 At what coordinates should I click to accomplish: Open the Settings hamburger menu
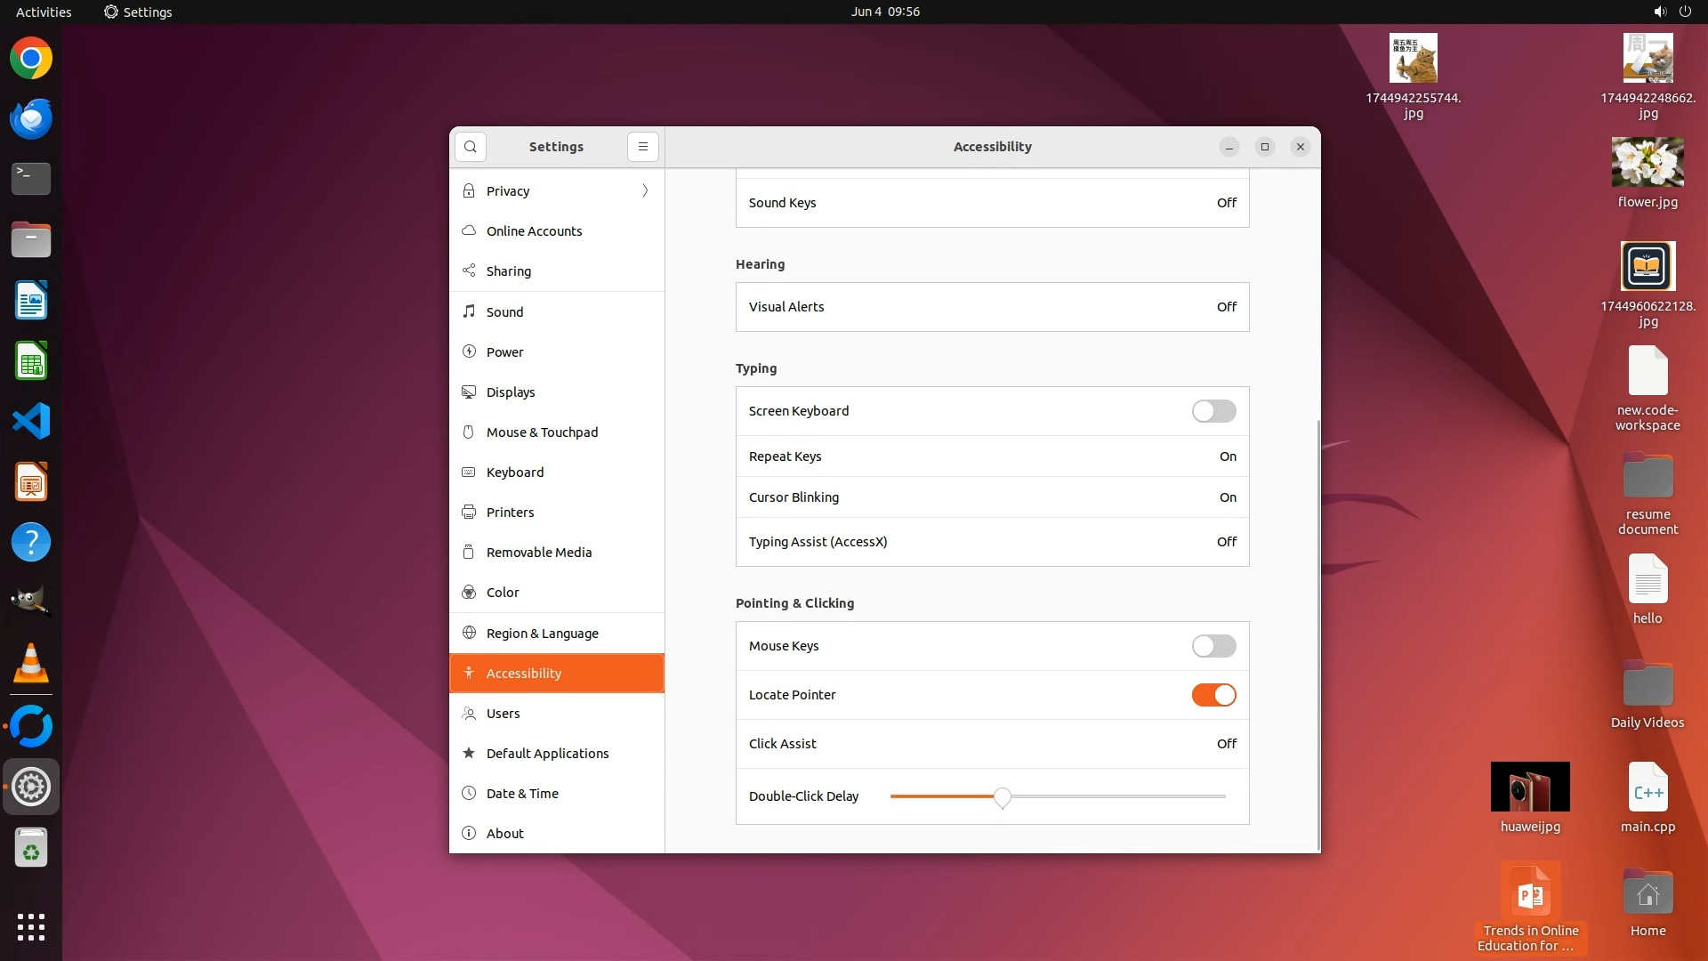[643, 147]
